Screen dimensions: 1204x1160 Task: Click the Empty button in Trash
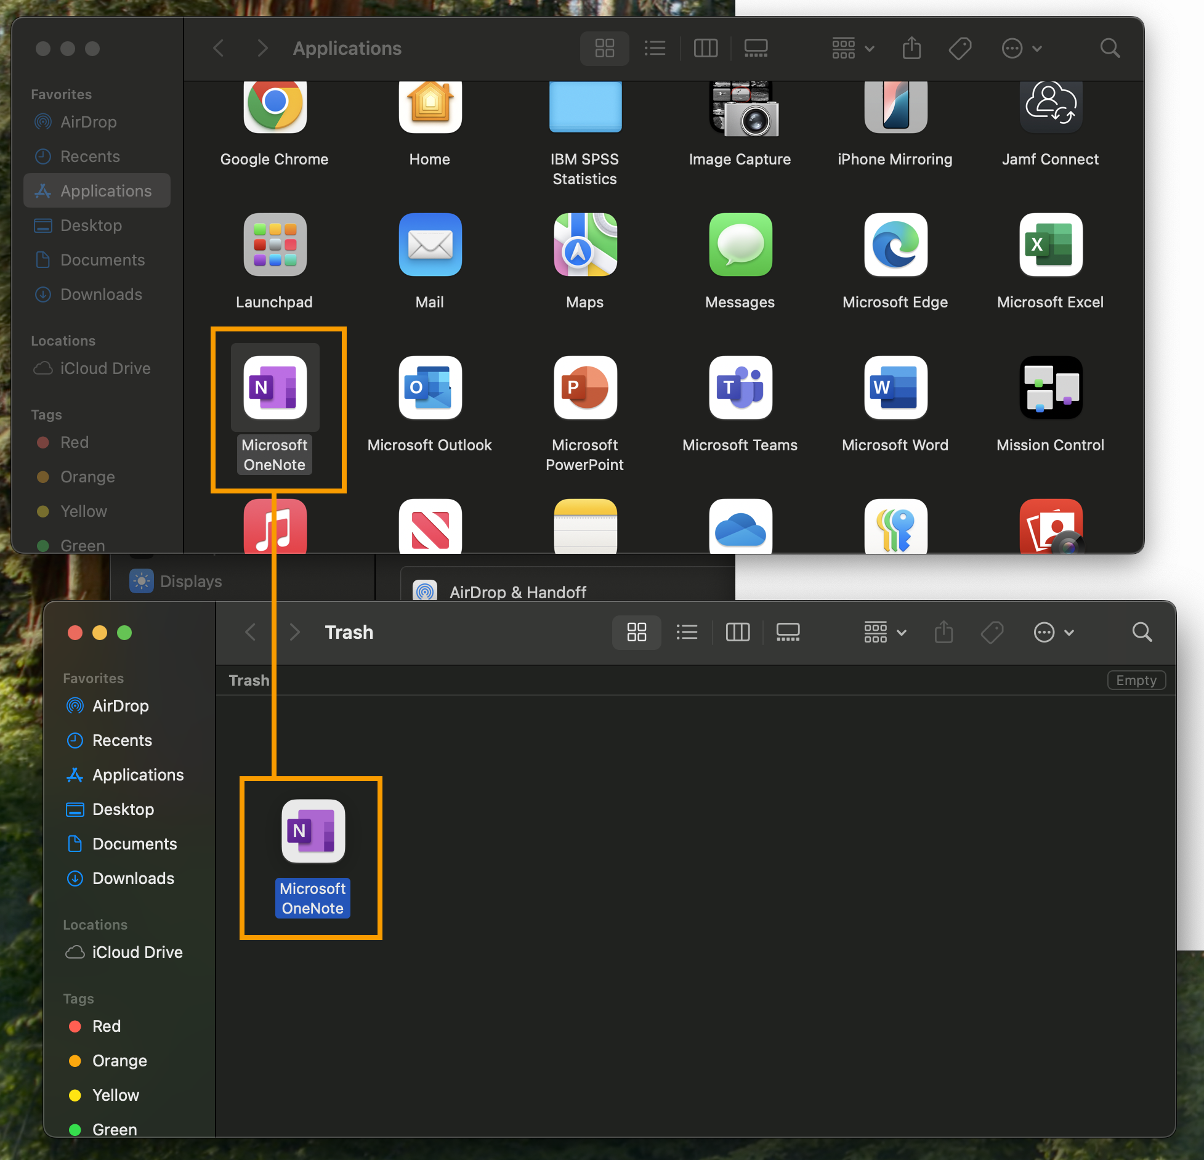(1136, 680)
